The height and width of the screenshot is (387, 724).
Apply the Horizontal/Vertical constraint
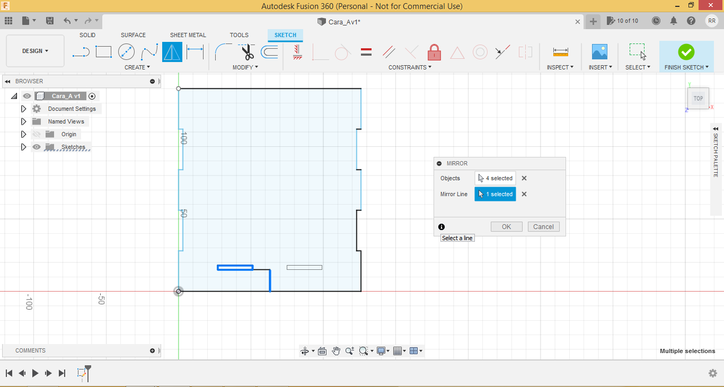pos(297,52)
